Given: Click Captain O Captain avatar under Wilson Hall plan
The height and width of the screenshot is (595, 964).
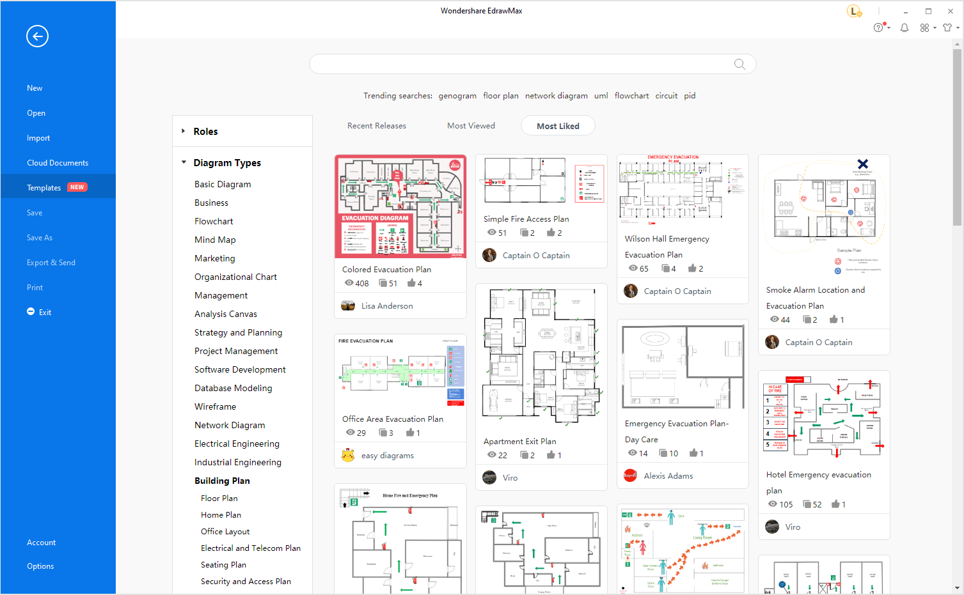Looking at the screenshot, I should point(631,291).
